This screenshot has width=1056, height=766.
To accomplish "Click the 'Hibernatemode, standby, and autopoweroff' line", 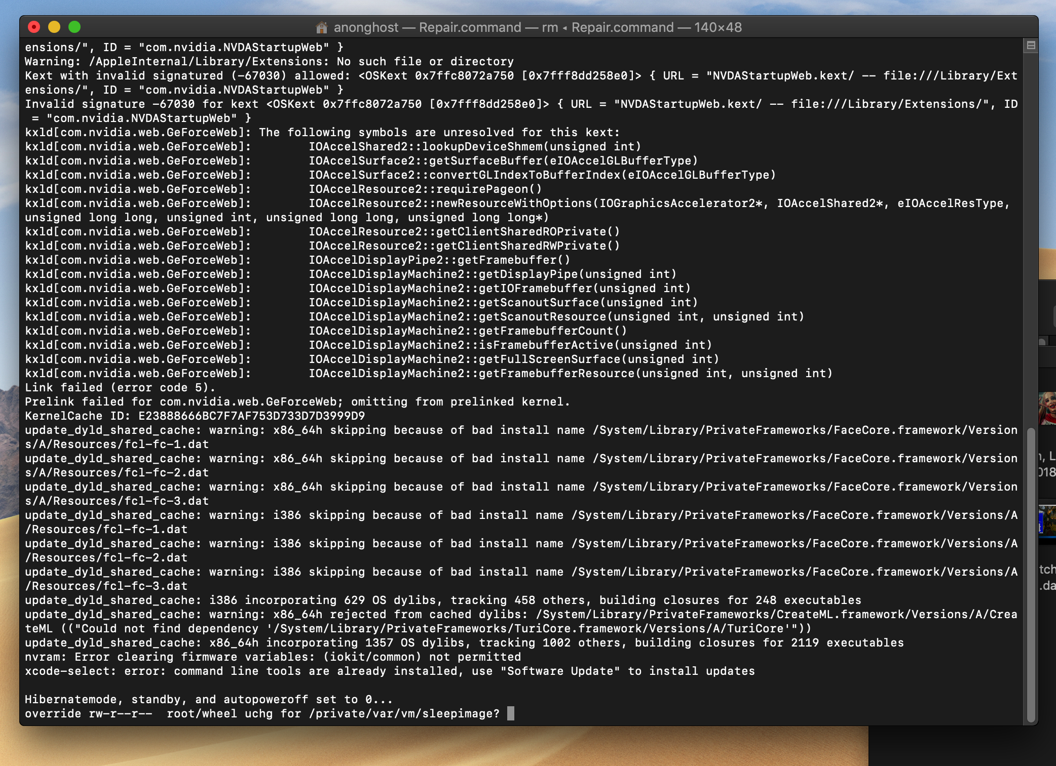I will (208, 699).
